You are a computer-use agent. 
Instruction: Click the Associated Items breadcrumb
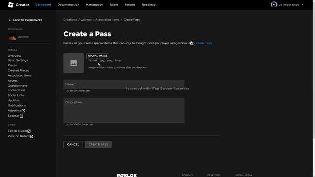coord(107,20)
